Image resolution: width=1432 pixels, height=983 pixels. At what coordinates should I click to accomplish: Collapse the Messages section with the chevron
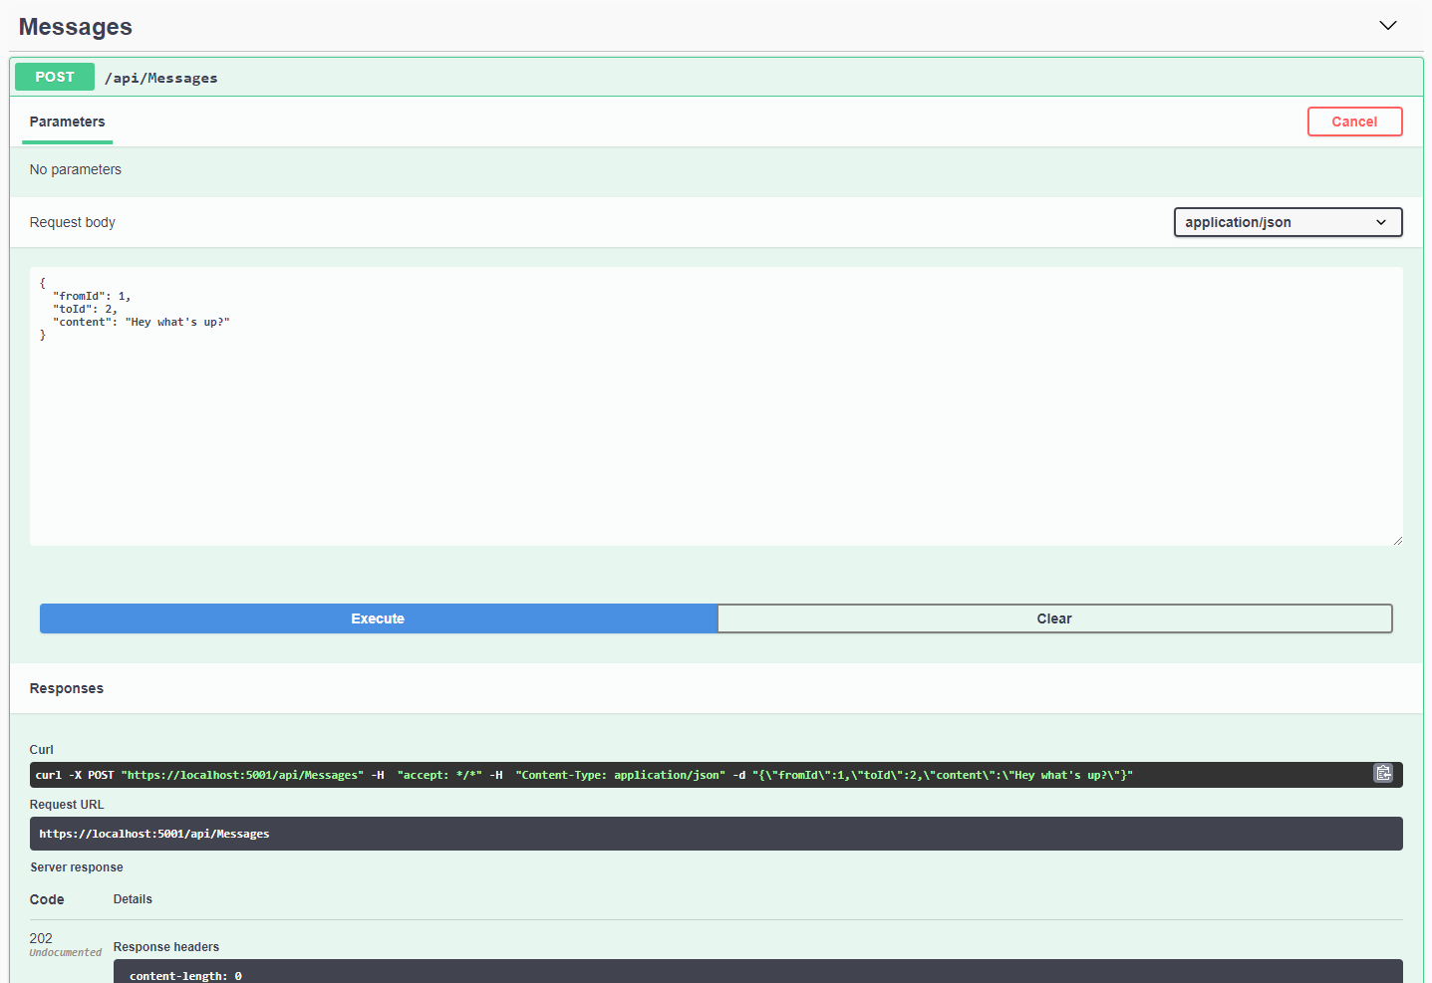point(1387,26)
